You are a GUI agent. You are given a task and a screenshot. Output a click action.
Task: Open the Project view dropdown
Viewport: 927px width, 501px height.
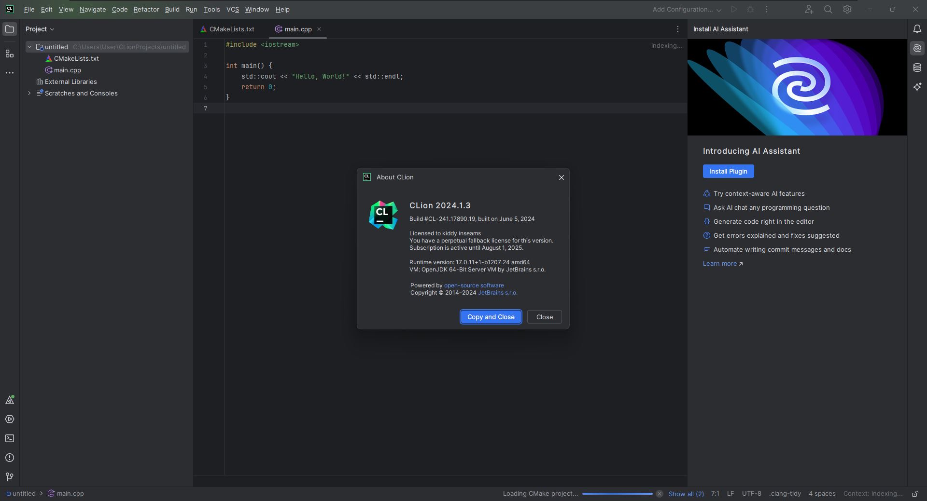[x=40, y=29]
